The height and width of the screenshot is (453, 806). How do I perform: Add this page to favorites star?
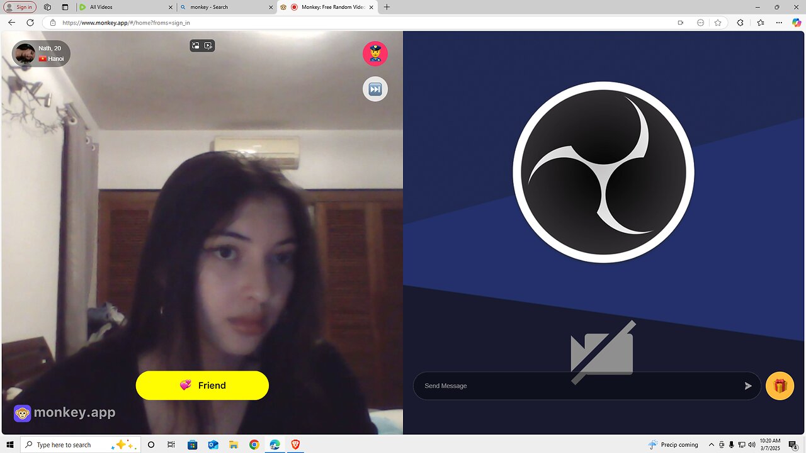point(718,22)
